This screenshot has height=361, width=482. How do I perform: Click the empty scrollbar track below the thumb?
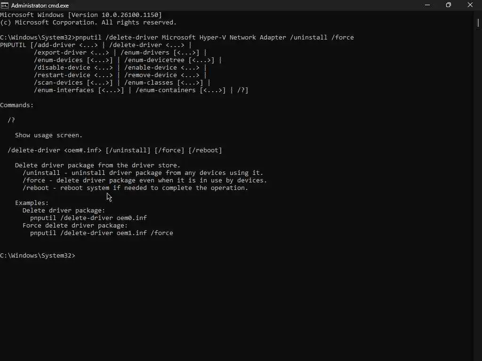pyautogui.click(x=478, y=193)
